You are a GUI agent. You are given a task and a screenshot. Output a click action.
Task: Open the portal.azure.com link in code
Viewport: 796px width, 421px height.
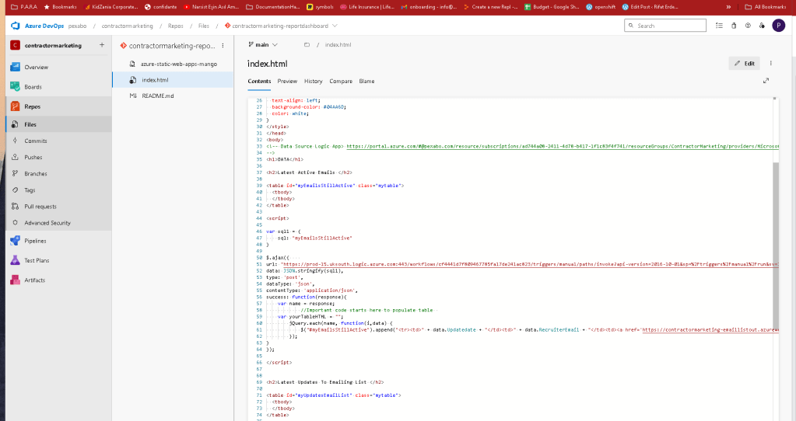563,146
